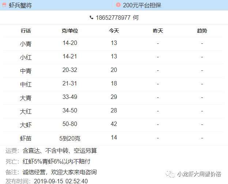Click today's price 14 for 虾苗
The height and width of the screenshot is (184, 228).
(114, 138)
